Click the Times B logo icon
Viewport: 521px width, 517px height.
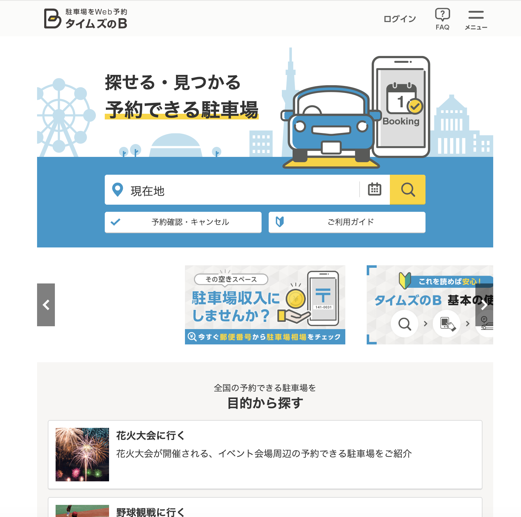click(x=52, y=19)
